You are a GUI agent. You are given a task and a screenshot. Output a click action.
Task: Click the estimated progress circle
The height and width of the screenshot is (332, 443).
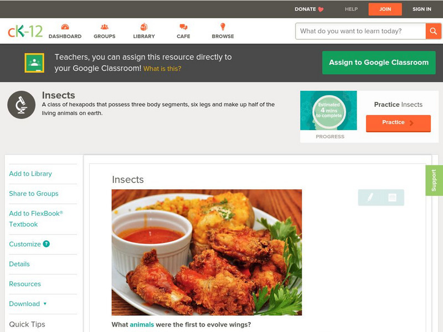[x=329, y=110]
